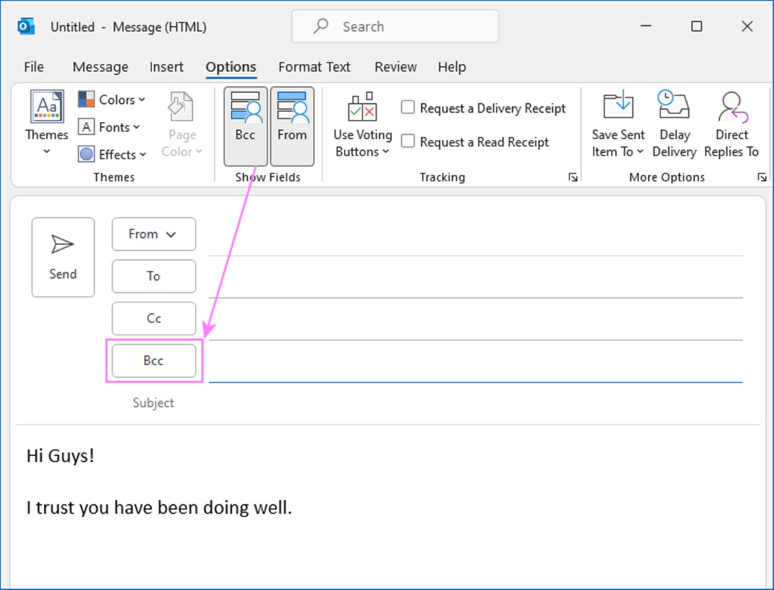Screen dimensions: 774x590
Task: Click the Delay Delivery icon
Action: (x=674, y=107)
